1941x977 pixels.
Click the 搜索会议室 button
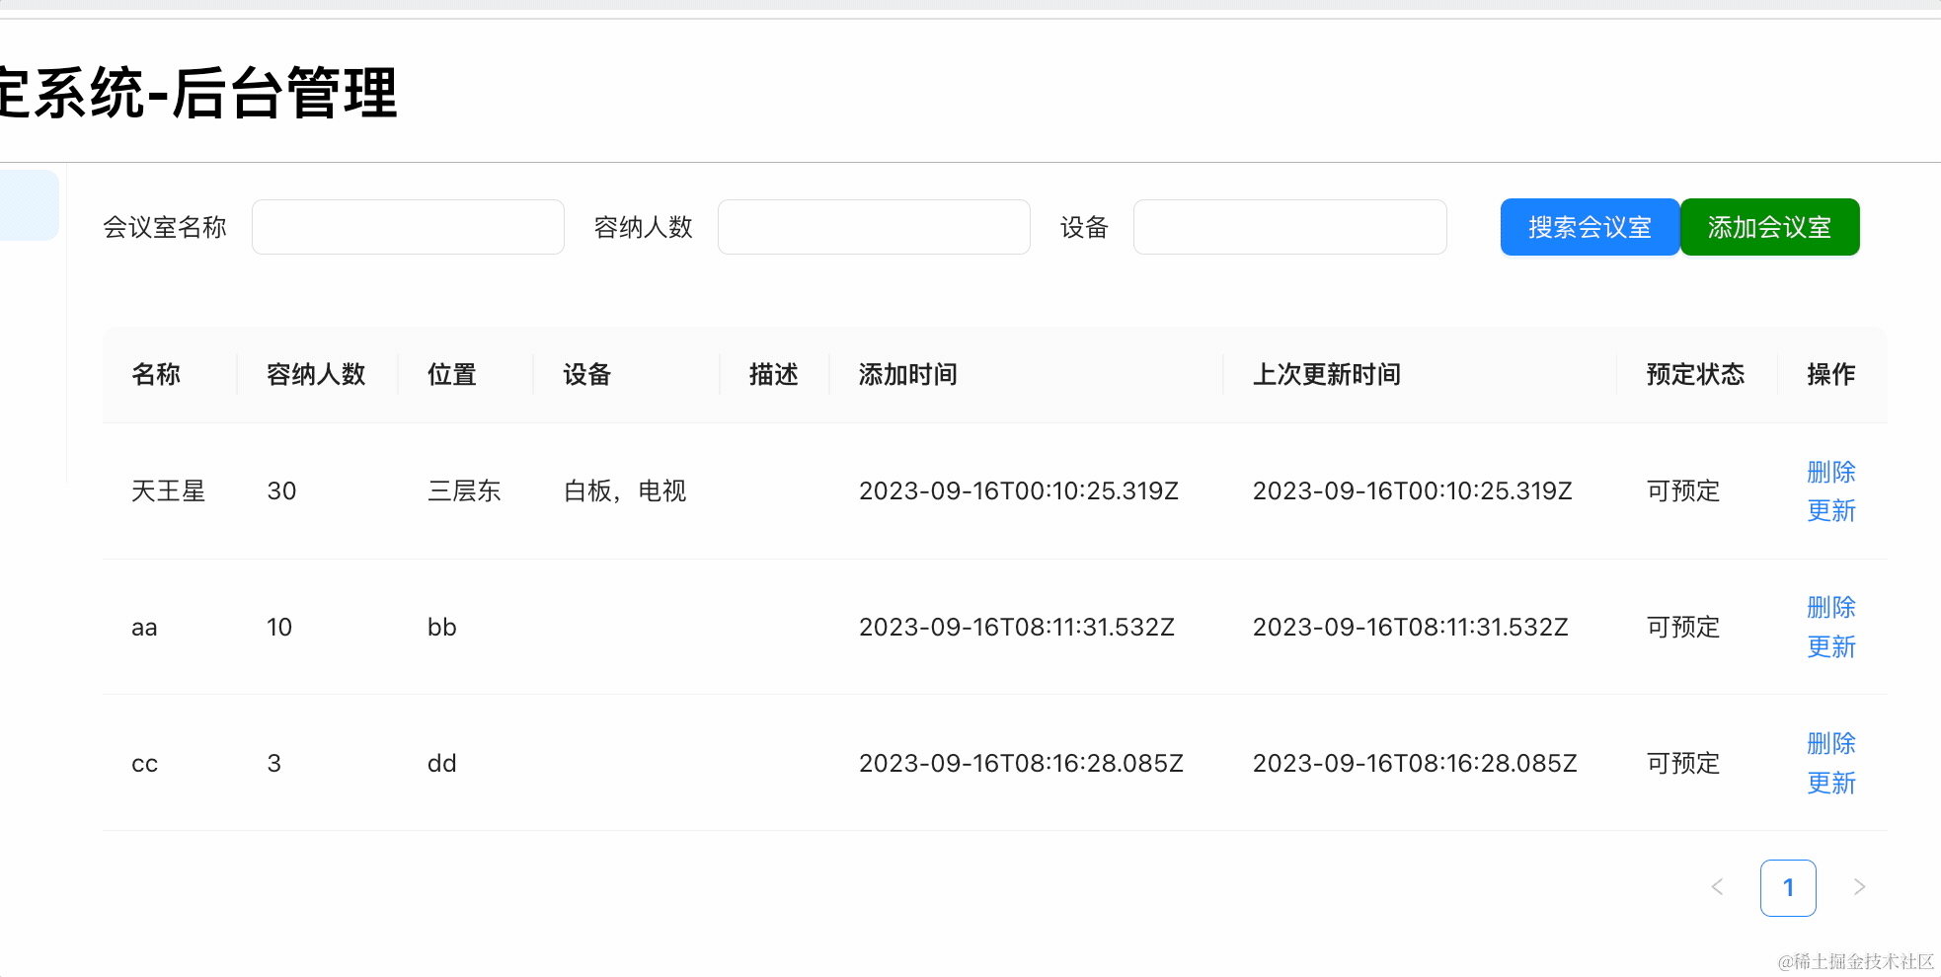click(x=1590, y=227)
